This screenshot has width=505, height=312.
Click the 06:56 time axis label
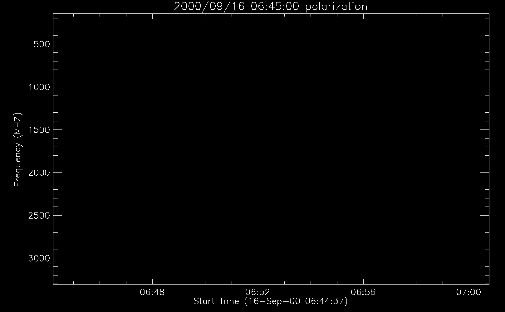[363, 292]
